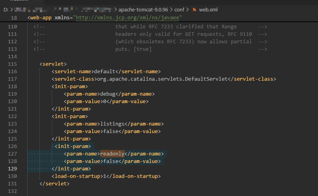Click the javaee namespace URL link

coord(128,18)
